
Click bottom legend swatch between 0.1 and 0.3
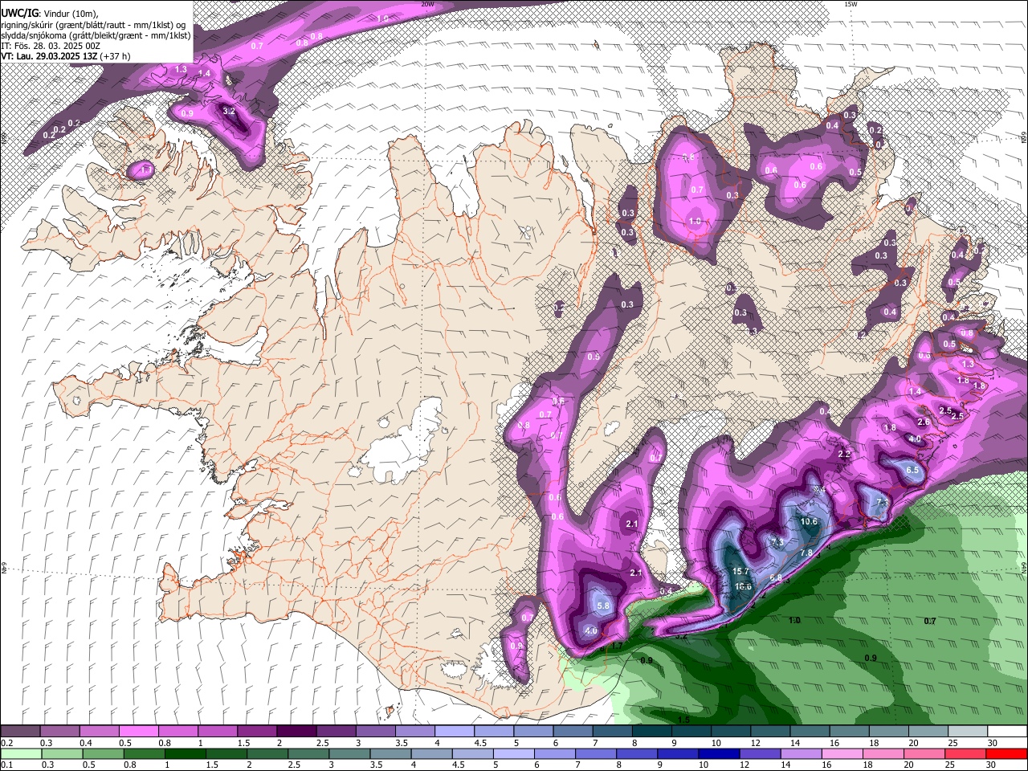(x=22, y=754)
